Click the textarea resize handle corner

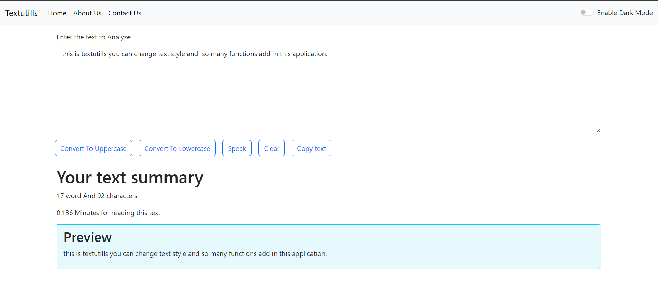[x=598, y=130]
